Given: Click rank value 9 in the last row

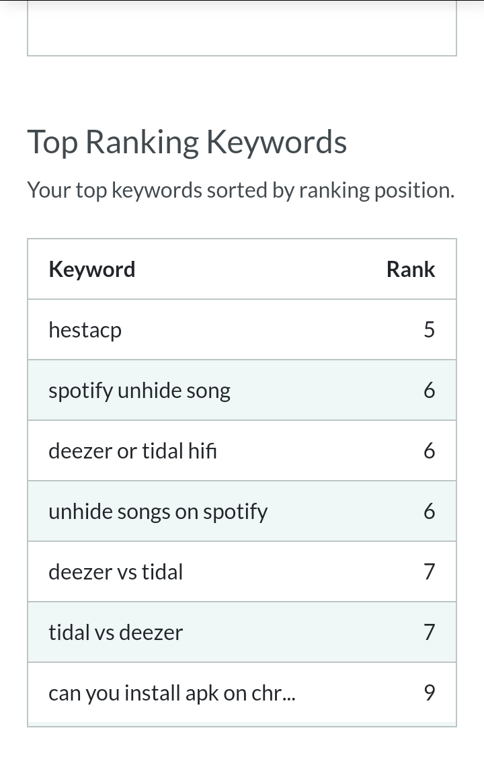Looking at the screenshot, I should 430,693.
